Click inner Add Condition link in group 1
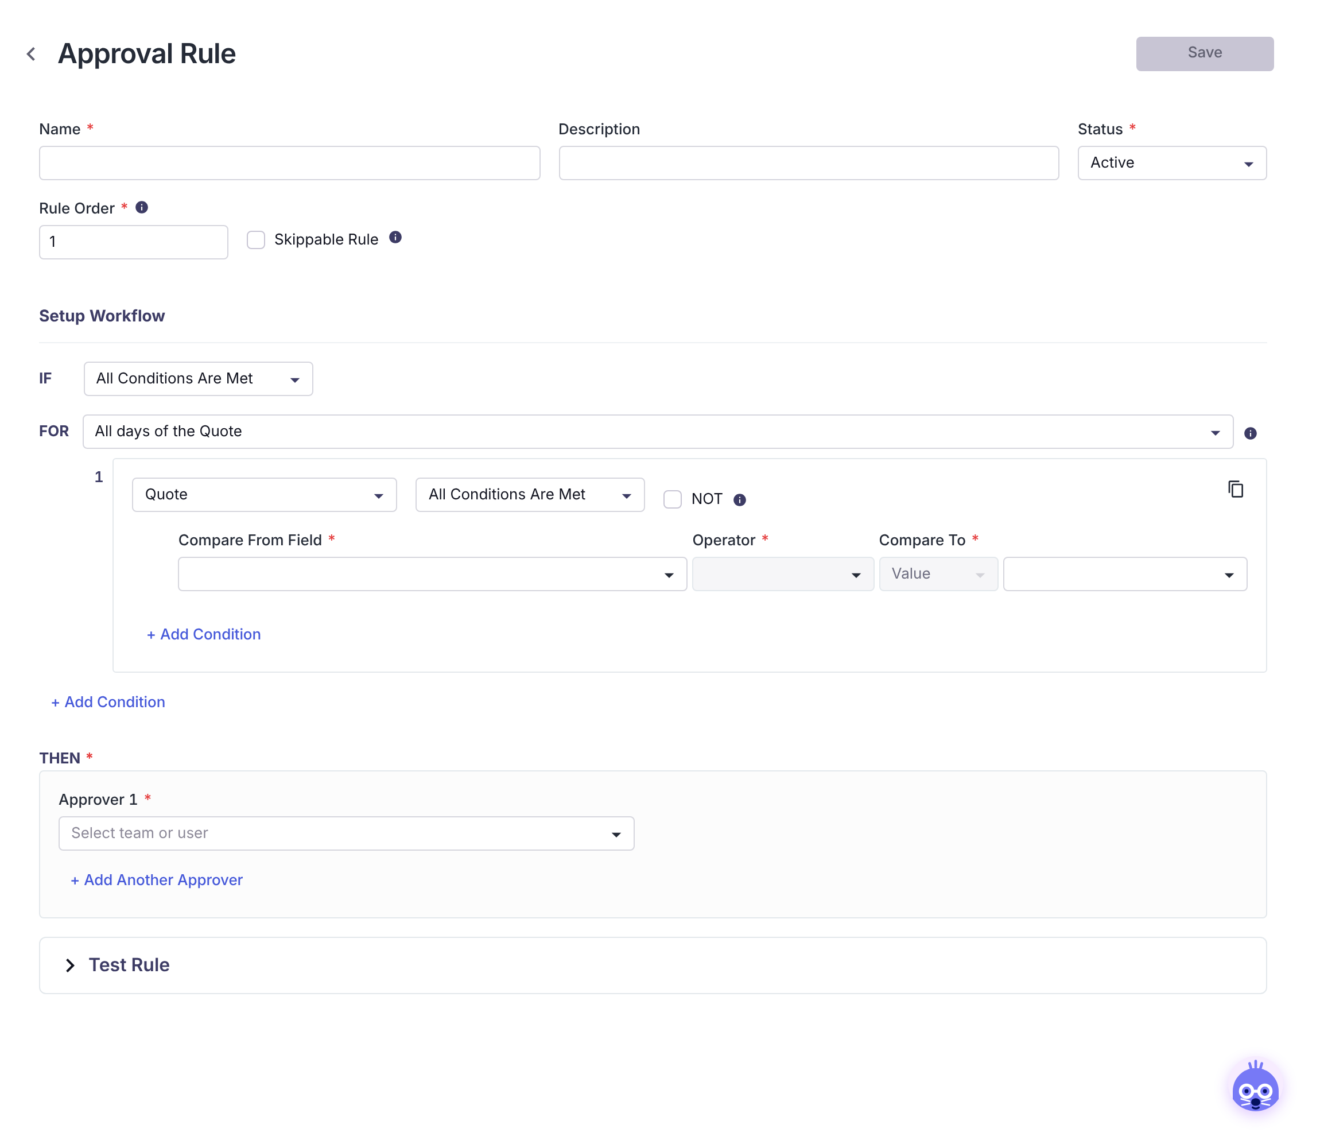Screen dimensions: 1320x1148 pos(204,634)
